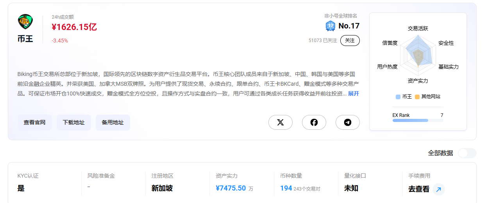Viewport: 486px width, 203px height.
Task: Click the -3.45% change value
Action: point(60,41)
